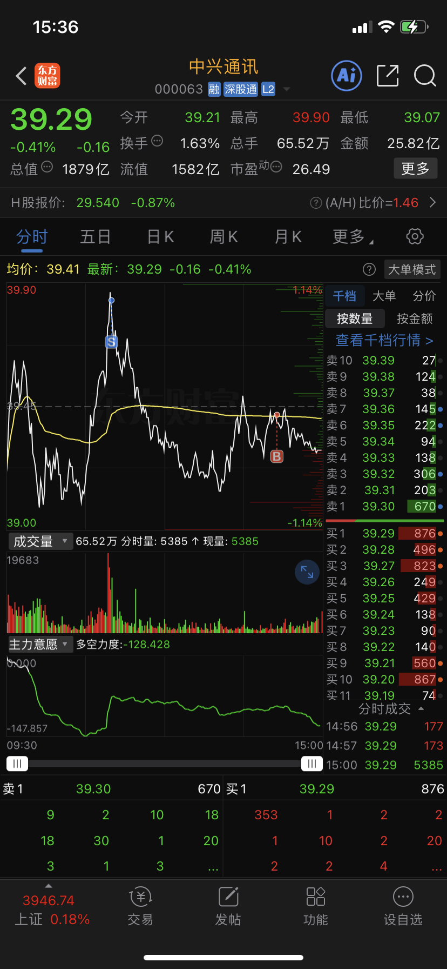
Task: Expand stock switcher dropdown triangle
Action: point(287,89)
